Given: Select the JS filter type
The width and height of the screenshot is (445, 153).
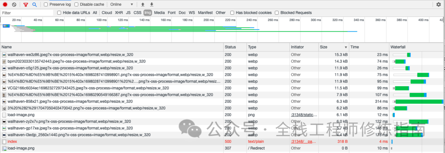Looking at the screenshot, I should click(128, 13).
